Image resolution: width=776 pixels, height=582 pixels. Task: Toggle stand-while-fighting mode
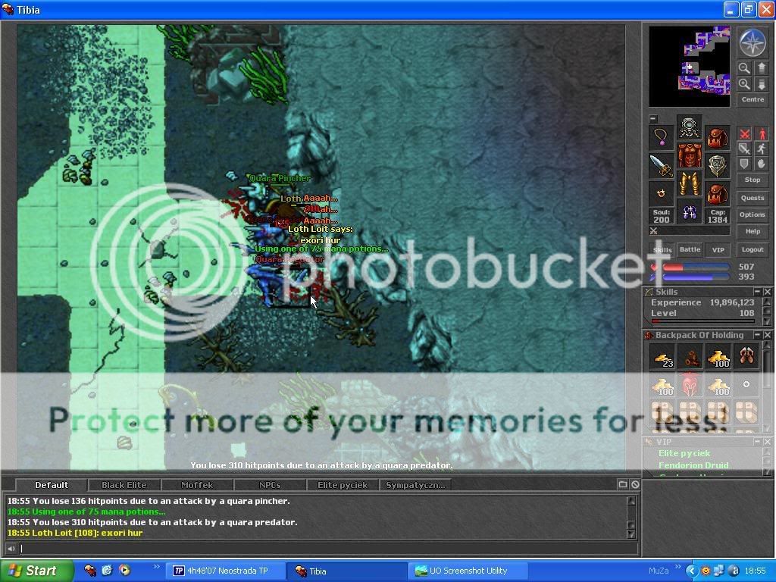point(762,133)
